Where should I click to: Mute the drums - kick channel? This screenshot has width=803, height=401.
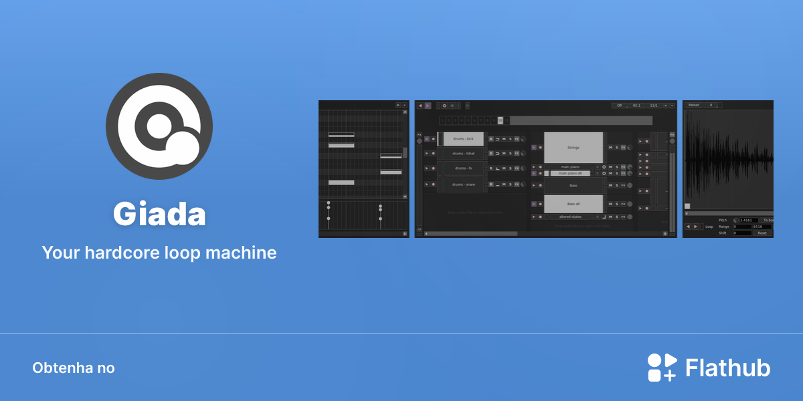pyautogui.click(x=504, y=139)
